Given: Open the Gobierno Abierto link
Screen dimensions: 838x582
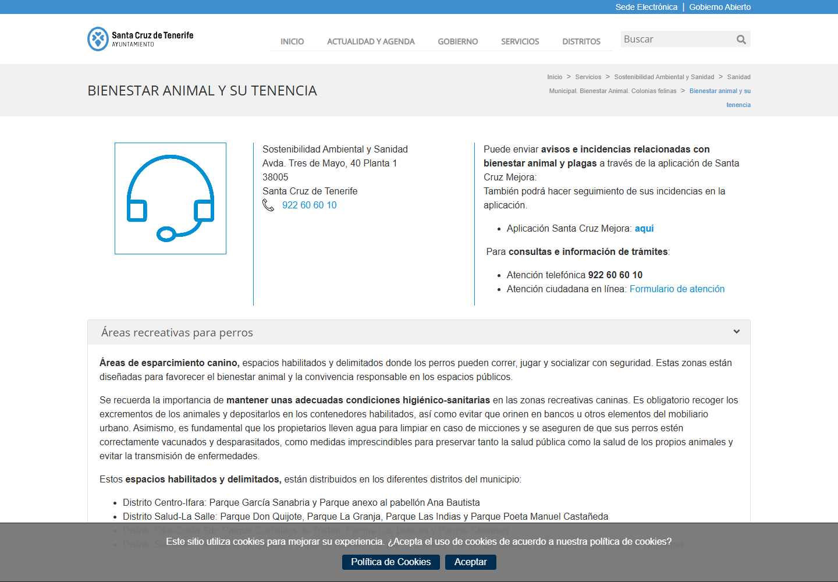Looking at the screenshot, I should point(720,7).
